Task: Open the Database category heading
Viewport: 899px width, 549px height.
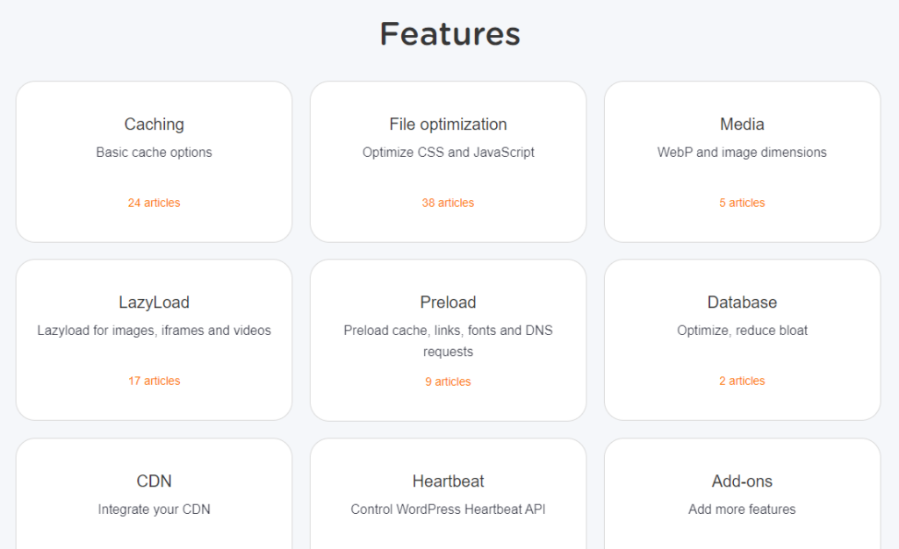Action: [x=743, y=303]
